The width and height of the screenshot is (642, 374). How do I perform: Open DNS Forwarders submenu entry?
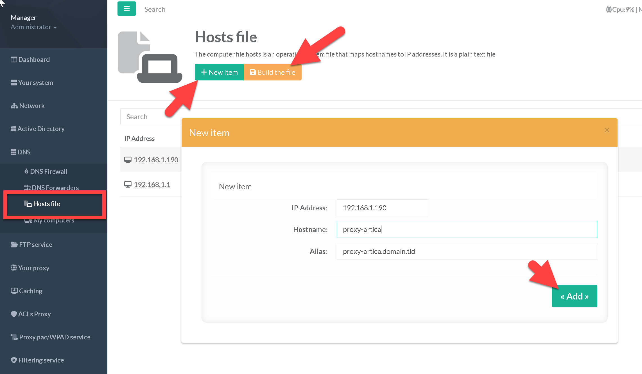55,188
